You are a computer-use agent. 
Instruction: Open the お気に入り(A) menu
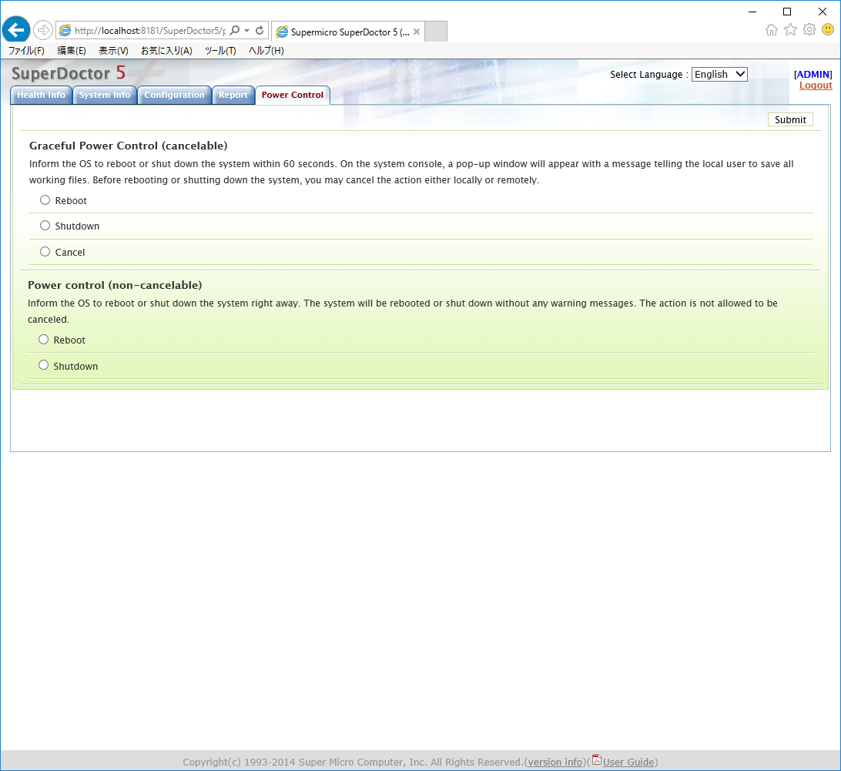(x=166, y=50)
